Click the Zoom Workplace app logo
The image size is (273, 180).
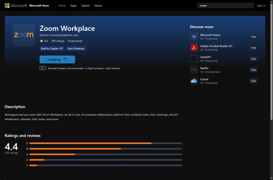click(24, 35)
